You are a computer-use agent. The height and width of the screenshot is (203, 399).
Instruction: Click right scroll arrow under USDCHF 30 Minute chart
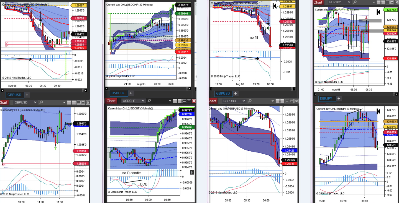(189, 88)
